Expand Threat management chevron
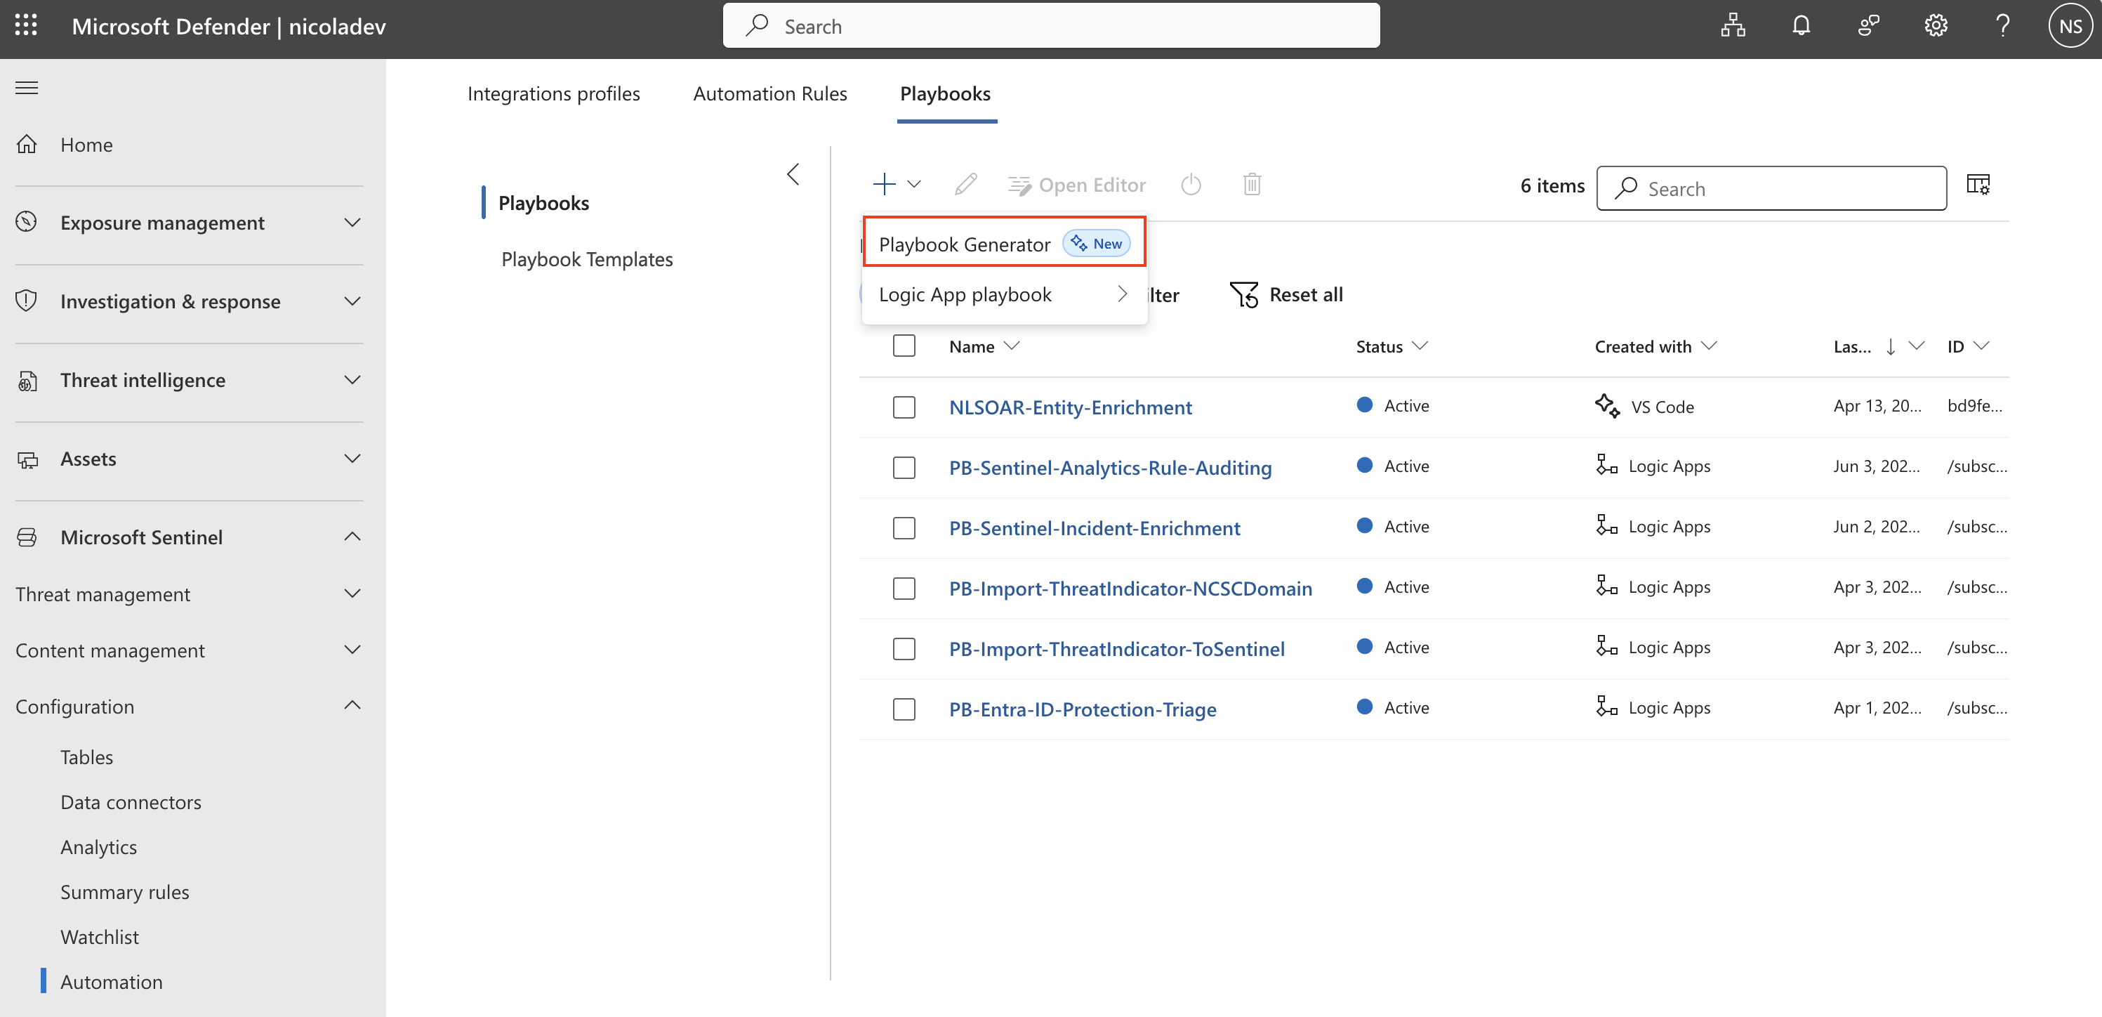Screen dimensions: 2102x1017 click(352, 593)
